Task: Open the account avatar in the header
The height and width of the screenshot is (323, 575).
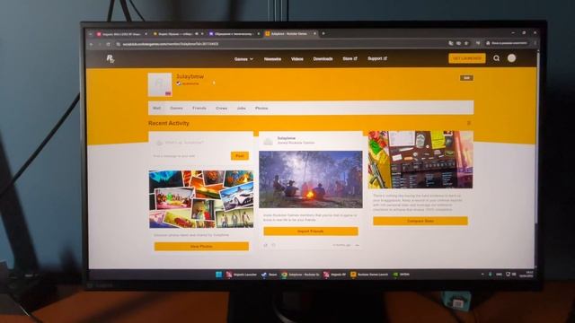Action: coord(511,57)
